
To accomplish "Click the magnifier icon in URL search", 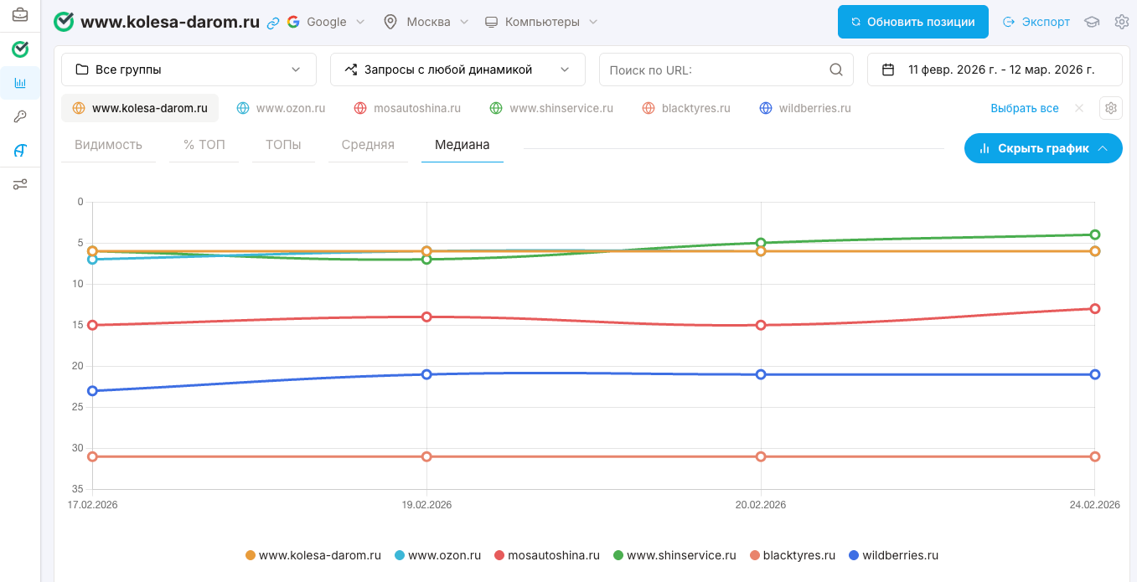I will 835,70.
